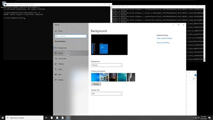
Task: Open the High contrast settings link
Action: pos(164,38)
